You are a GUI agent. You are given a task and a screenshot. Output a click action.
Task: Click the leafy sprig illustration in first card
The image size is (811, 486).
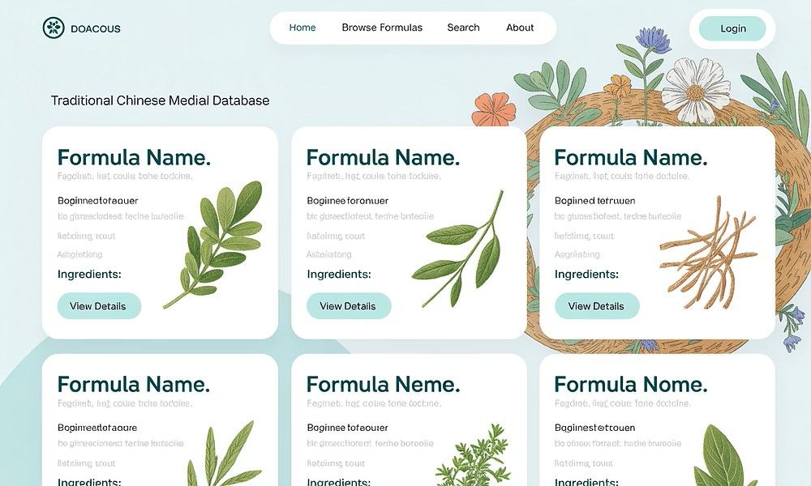point(215,244)
